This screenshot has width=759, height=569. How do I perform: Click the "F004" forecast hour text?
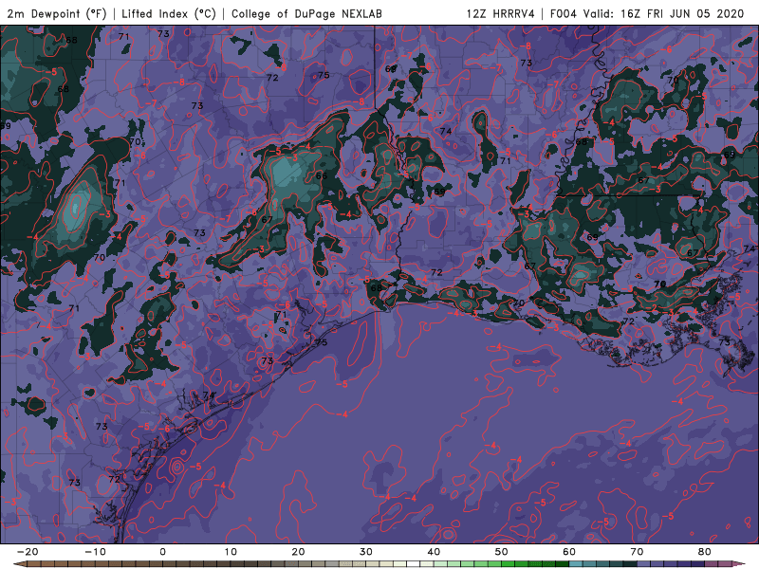564,13
